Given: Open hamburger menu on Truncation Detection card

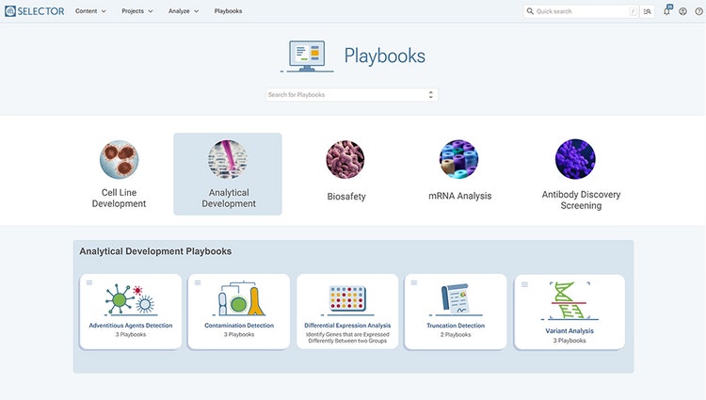Looking at the screenshot, I should click(x=414, y=283).
